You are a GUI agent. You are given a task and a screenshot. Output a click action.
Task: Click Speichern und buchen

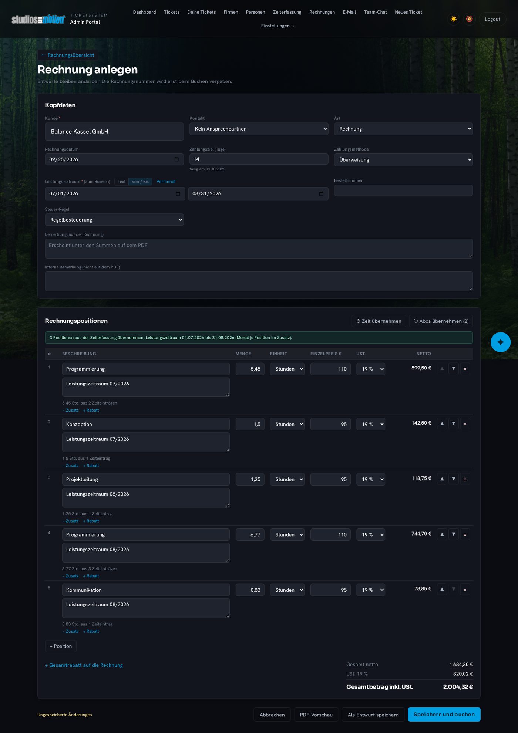pos(444,715)
